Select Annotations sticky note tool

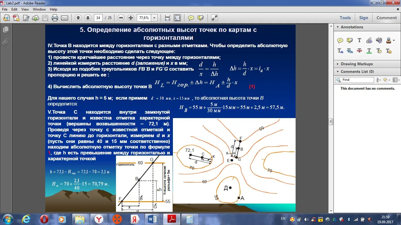[340, 40]
